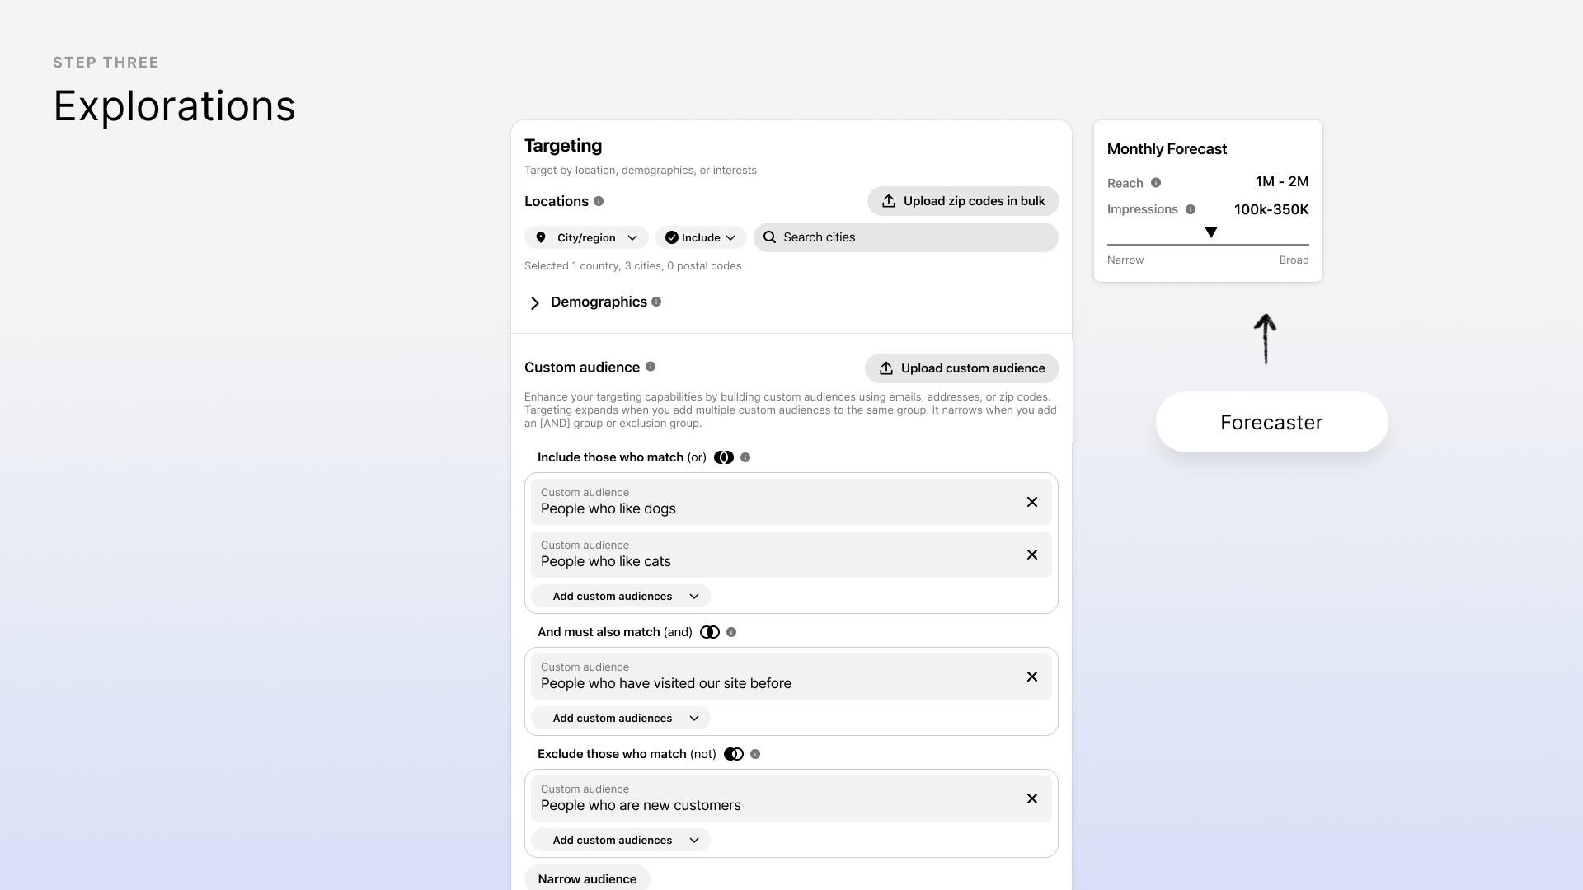Screen dimensions: 1583x890
Task: Click the AND venn icon beside must also match
Action: [710, 632]
